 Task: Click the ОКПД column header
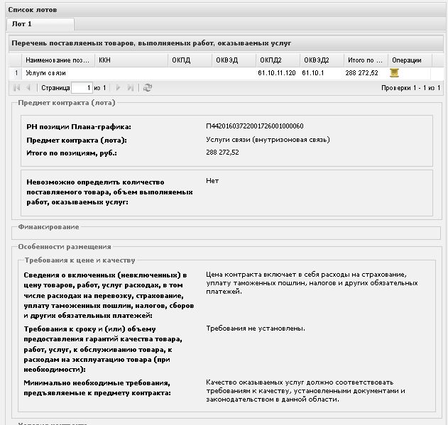(190, 60)
